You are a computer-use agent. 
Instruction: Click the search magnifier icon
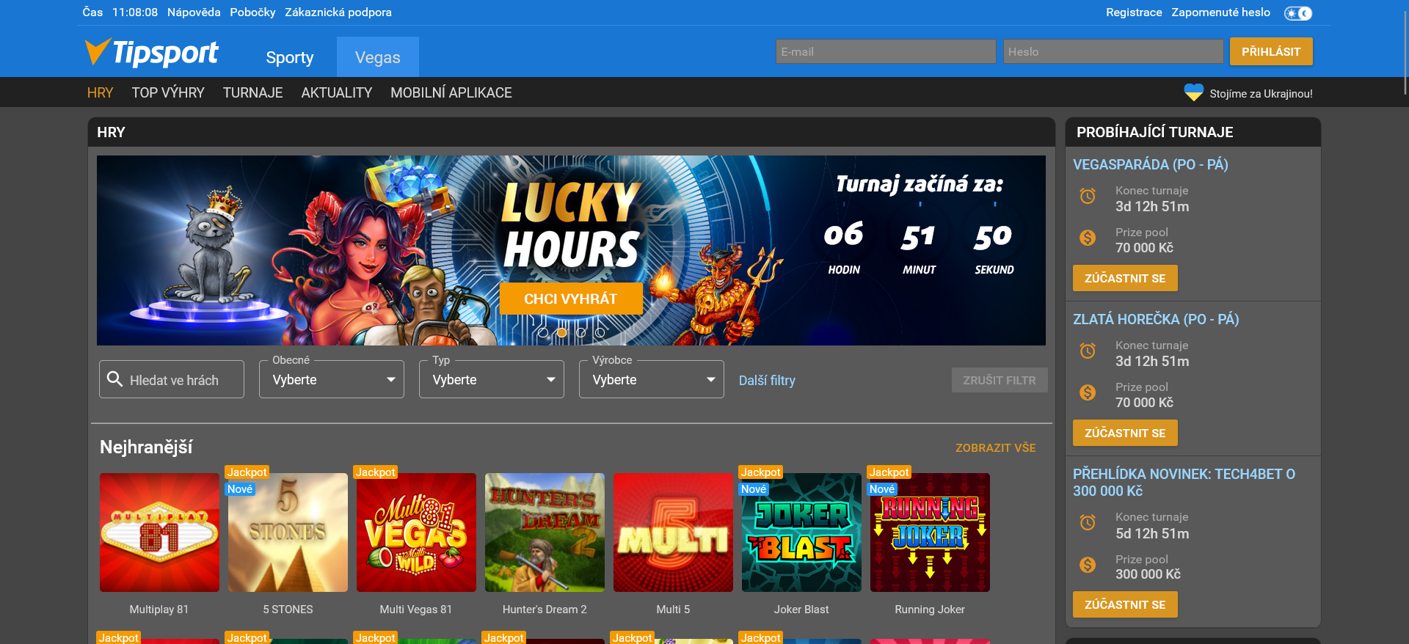click(x=114, y=378)
